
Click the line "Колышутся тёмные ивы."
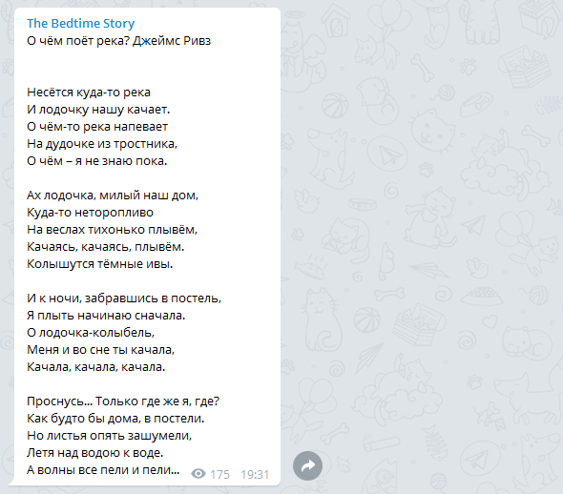point(100,264)
